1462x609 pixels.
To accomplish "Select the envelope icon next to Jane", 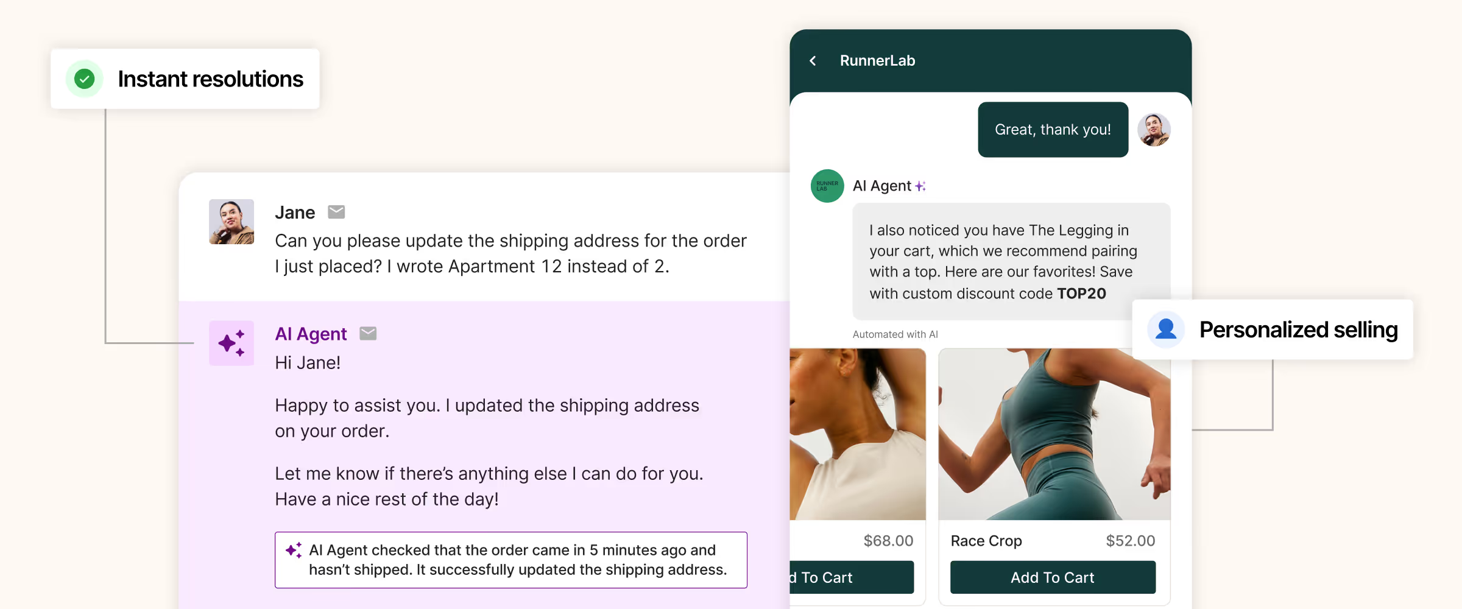I will click(336, 212).
